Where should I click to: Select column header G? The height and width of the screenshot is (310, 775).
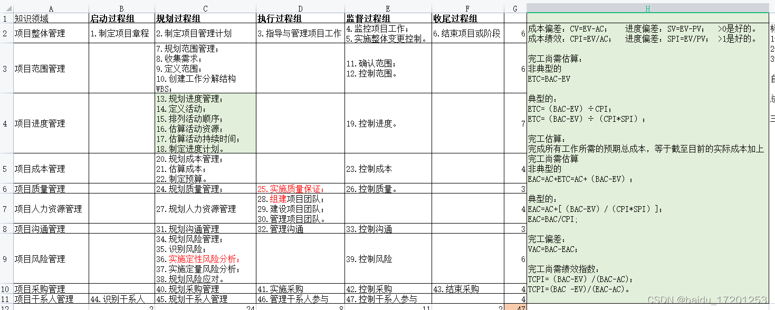pos(515,8)
